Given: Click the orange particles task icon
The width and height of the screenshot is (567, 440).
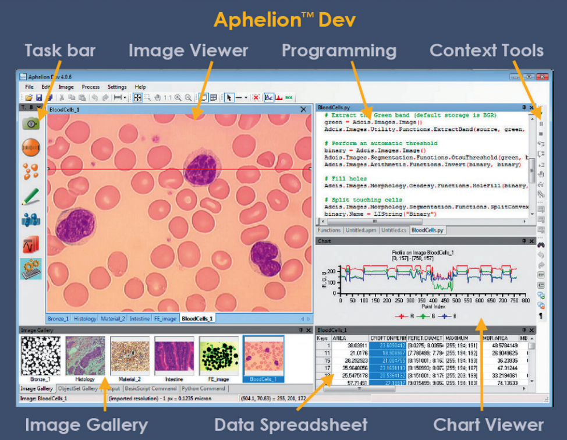Looking at the screenshot, I should click(31, 171).
